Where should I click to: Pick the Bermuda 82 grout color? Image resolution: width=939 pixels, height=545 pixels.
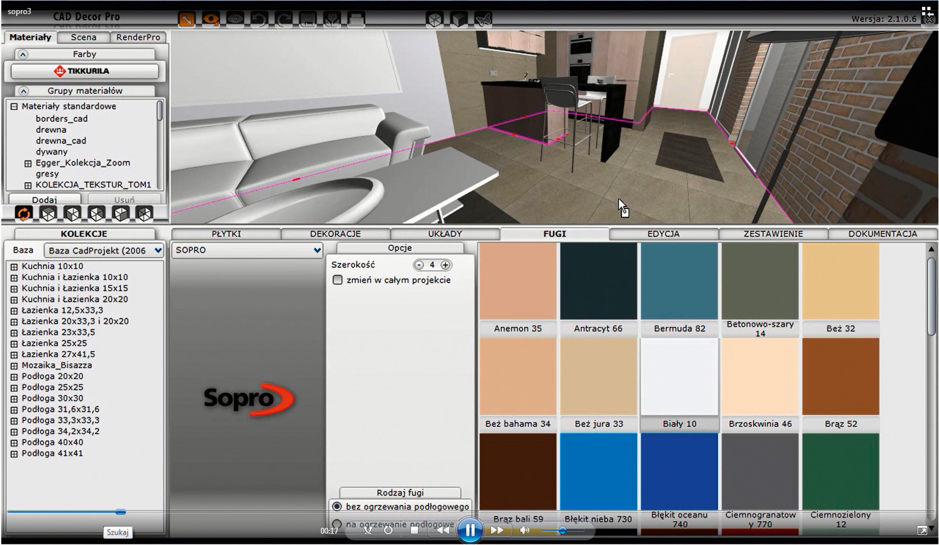pos(679,289)
